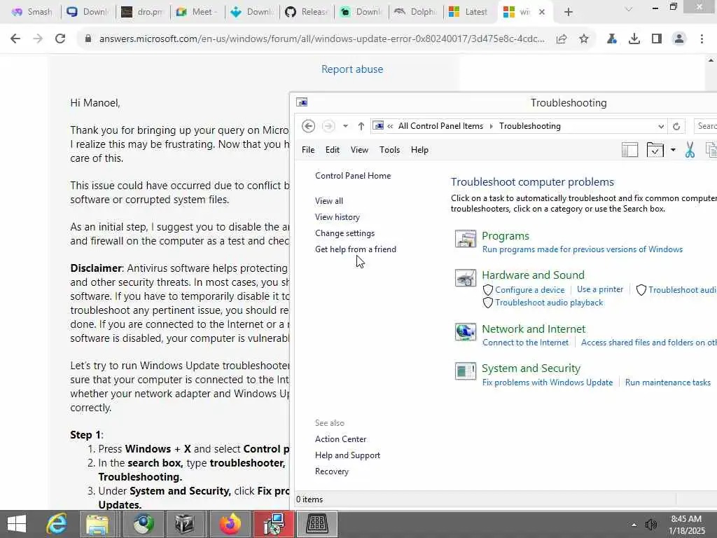717x538 pixels.
Task: Click Get help from a friend
Action: [x=355, y=249]
